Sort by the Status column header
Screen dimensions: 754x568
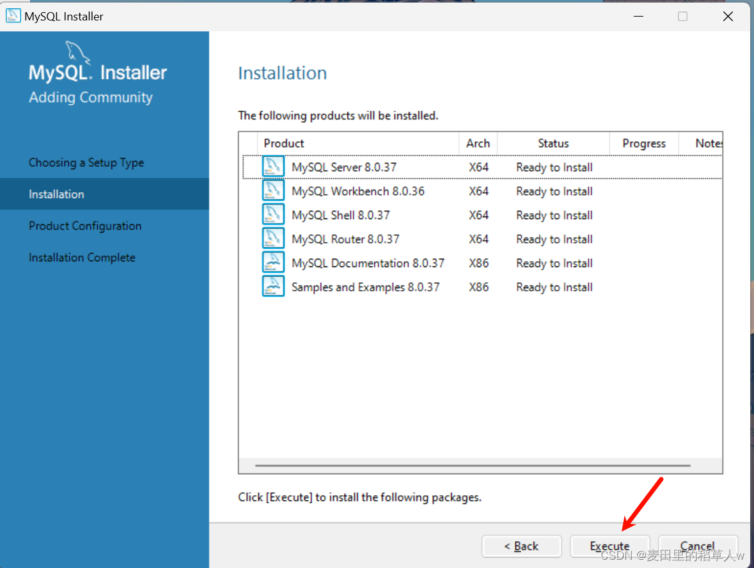553,143
